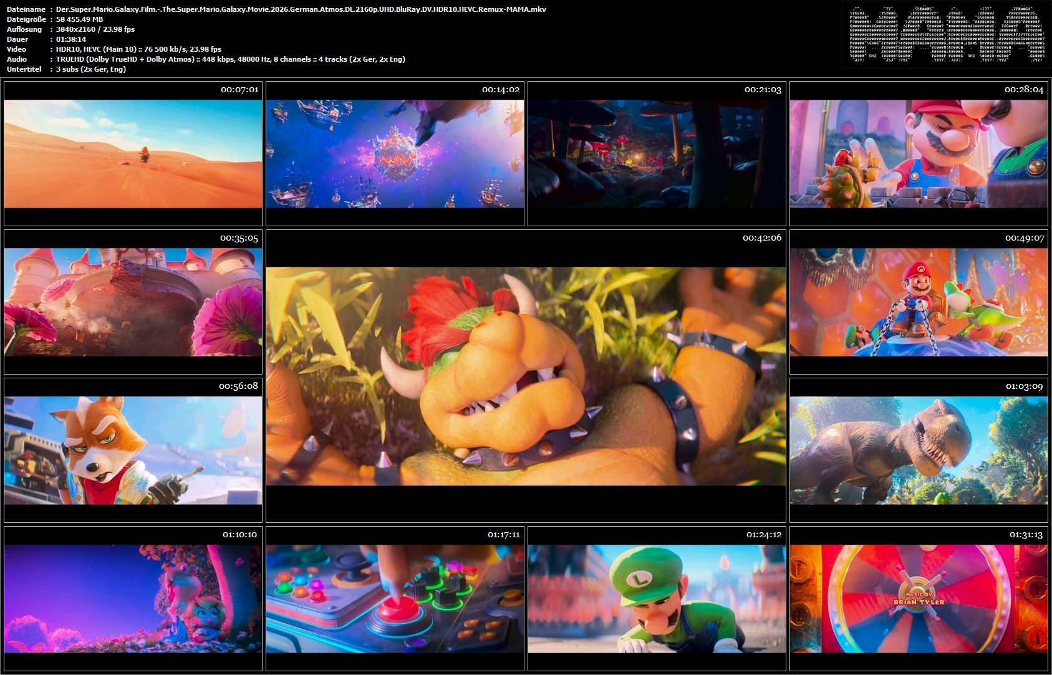The height and width of the screenshot is (675, 1052).
Task: Select the 'TRUEHD (Dolby TrueHD + Dolby Atmos)' audio line
Action: pos(231,59)
